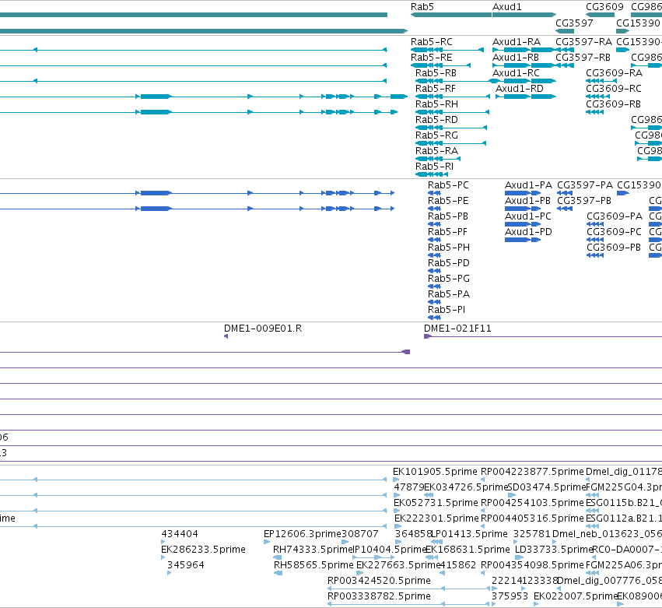
Task: Select transcript CG3597-RA
Action: click(584, 42)
